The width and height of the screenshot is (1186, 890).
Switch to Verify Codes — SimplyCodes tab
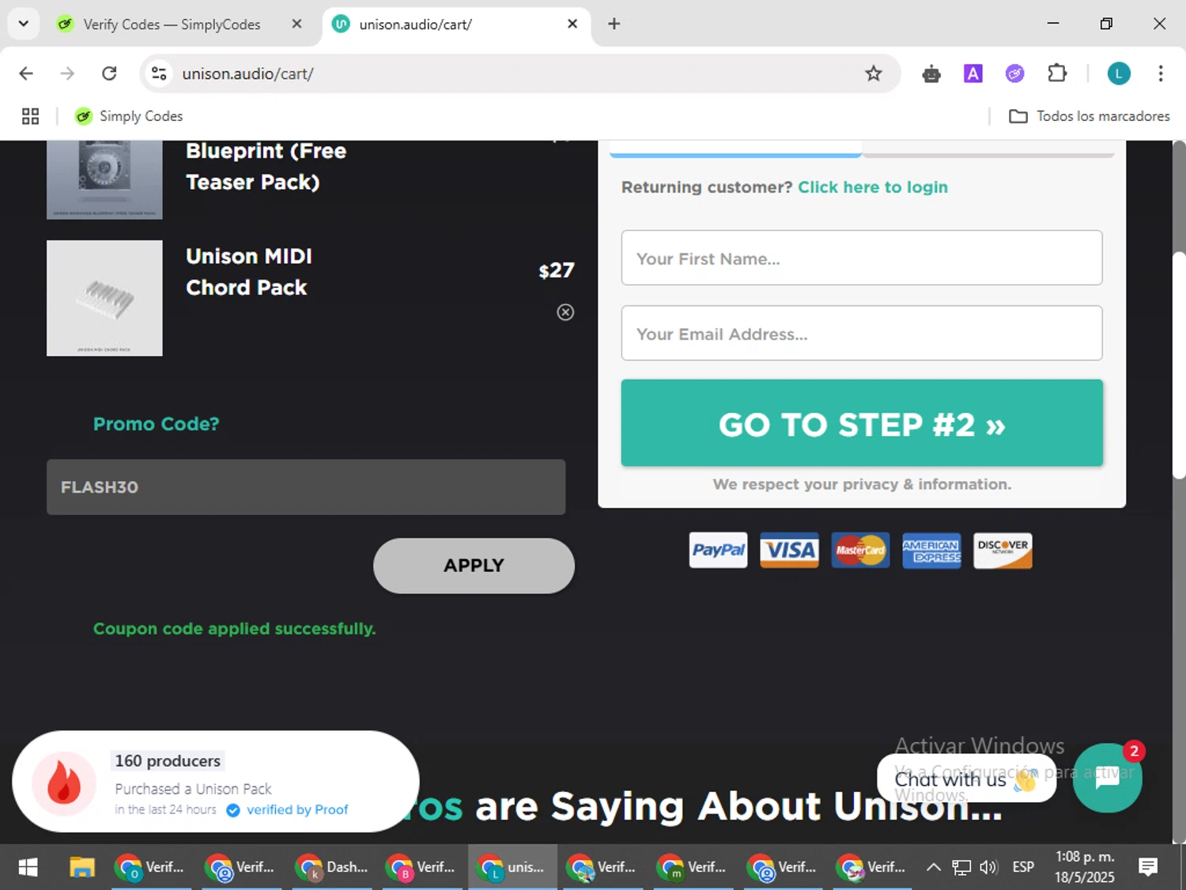coord(172,25)
